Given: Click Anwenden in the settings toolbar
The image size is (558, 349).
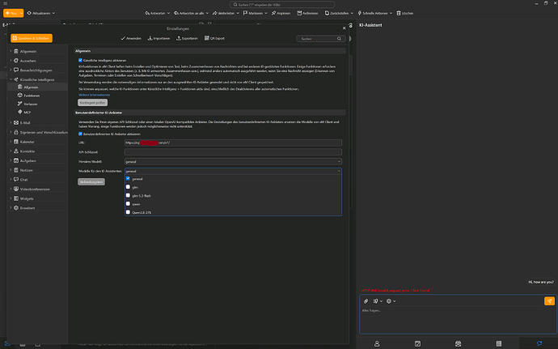Looking at the screenshot, I should [x=131, y=38].
